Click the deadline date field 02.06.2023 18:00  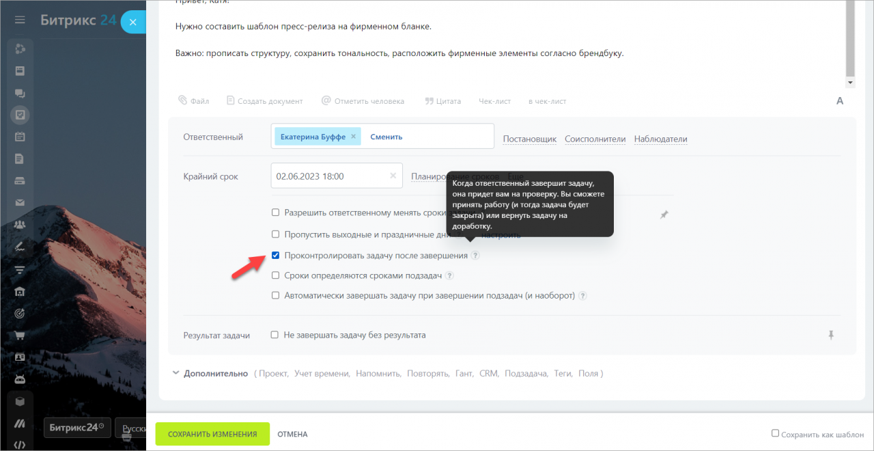click(x=337, y=176)
